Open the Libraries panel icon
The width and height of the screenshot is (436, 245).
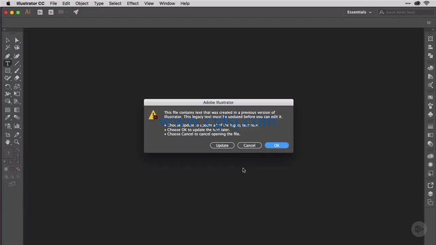(x=431, y=156)
